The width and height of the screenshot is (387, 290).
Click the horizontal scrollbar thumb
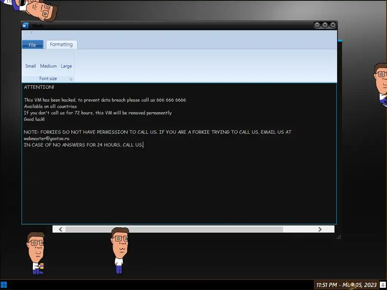pos(174,229)
